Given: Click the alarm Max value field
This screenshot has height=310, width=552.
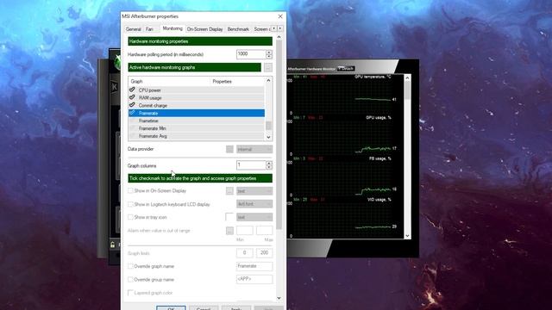Looking at the screenshot, I should 265,231.
